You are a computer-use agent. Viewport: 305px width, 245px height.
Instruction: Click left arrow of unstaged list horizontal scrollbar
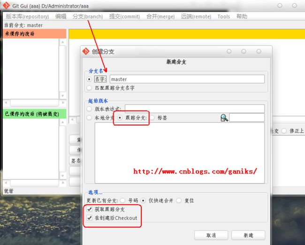click(x=6, y=103)
